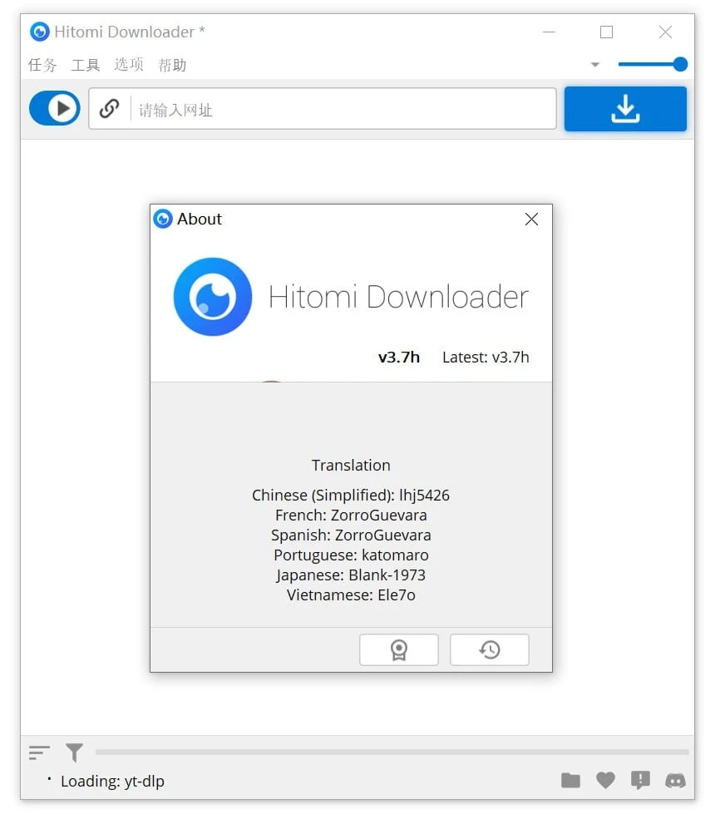Open the report issue feedback icon
Viewport: 715px width, 814px height.
coord(640,781)
